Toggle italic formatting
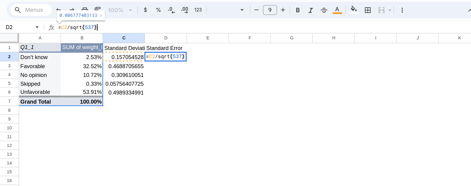 click(311, 10)
